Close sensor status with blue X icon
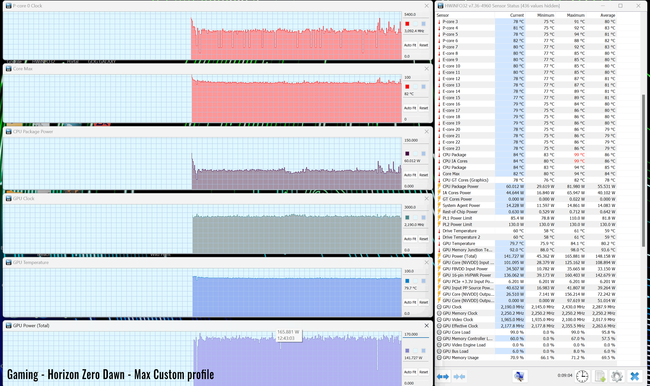 pyautogui.click(x=635, y=376)
